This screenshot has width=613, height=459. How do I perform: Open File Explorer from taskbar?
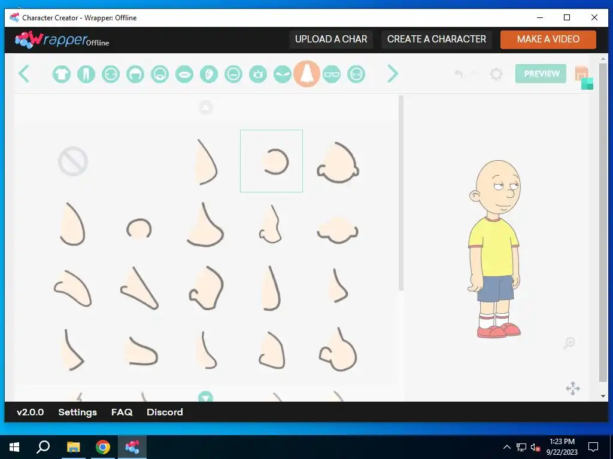73,447
